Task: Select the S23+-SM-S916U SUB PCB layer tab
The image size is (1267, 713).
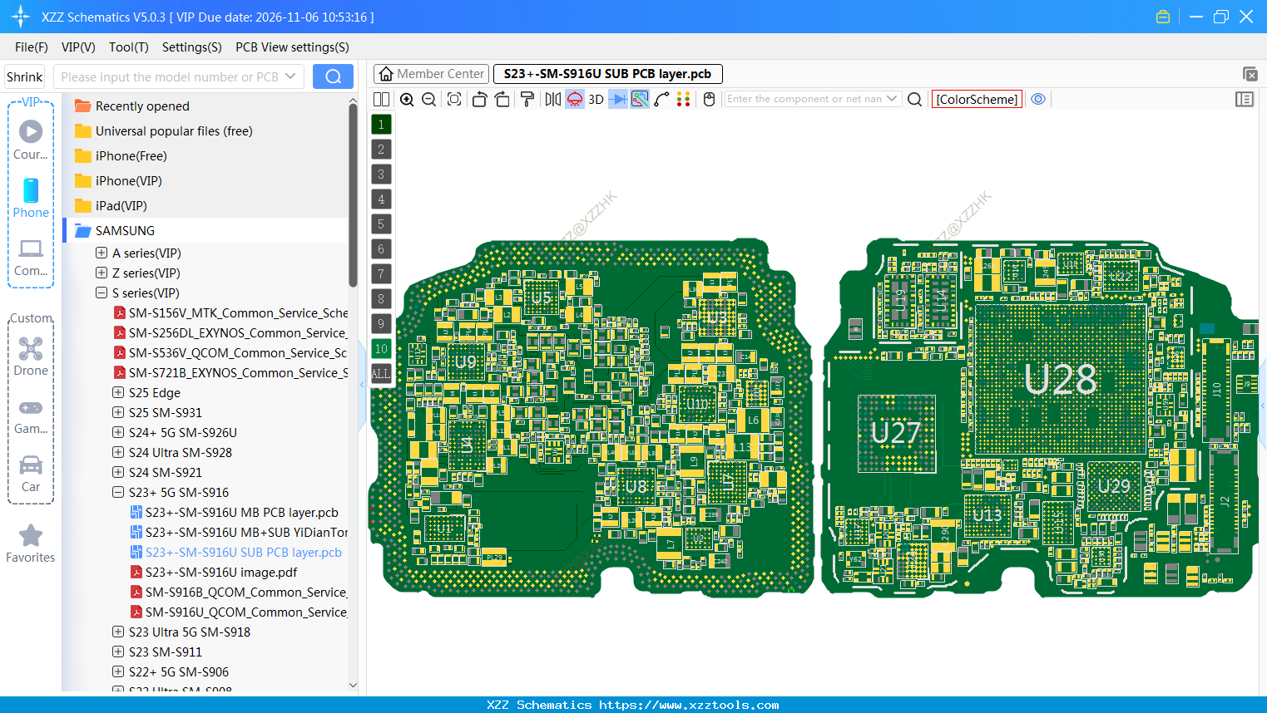Action: click(607, 73)
